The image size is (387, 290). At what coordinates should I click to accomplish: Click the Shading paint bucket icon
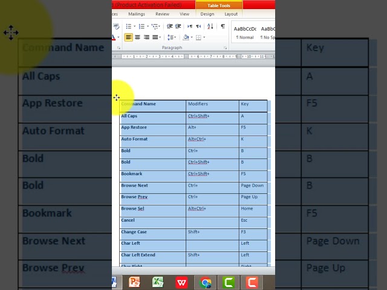[186, 37]
